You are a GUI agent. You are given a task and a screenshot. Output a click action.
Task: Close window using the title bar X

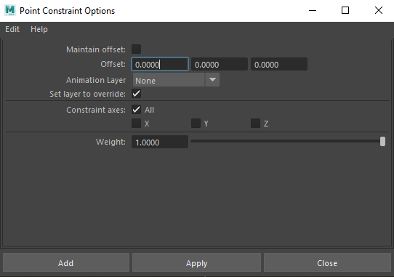tap(379, 11)
